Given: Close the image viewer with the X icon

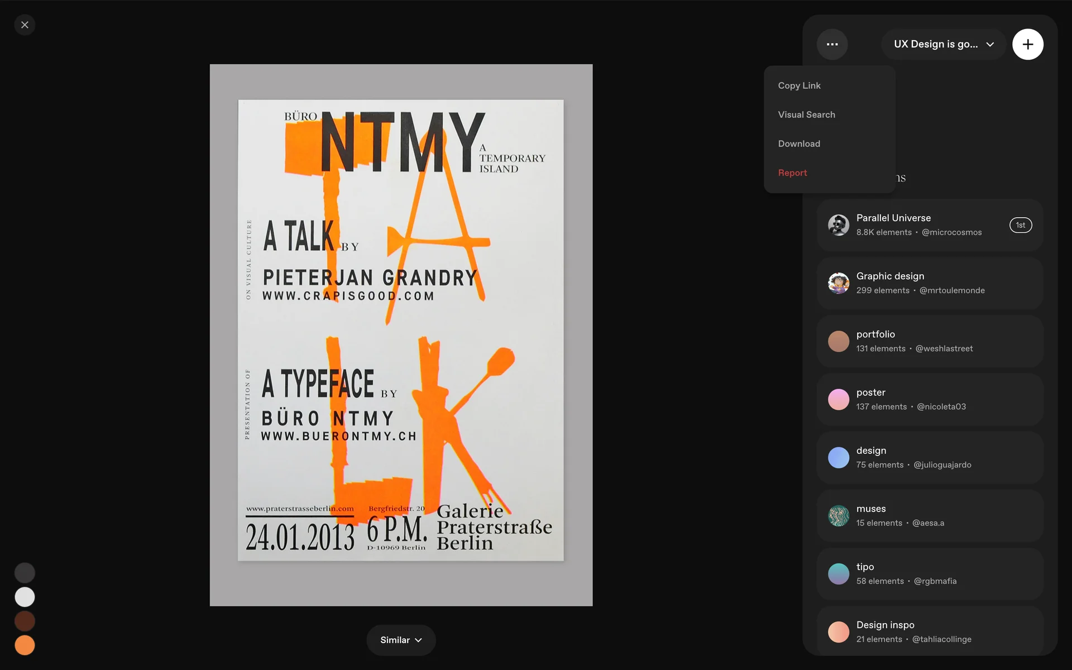Looking at the screenshot, I should point(25,25).
